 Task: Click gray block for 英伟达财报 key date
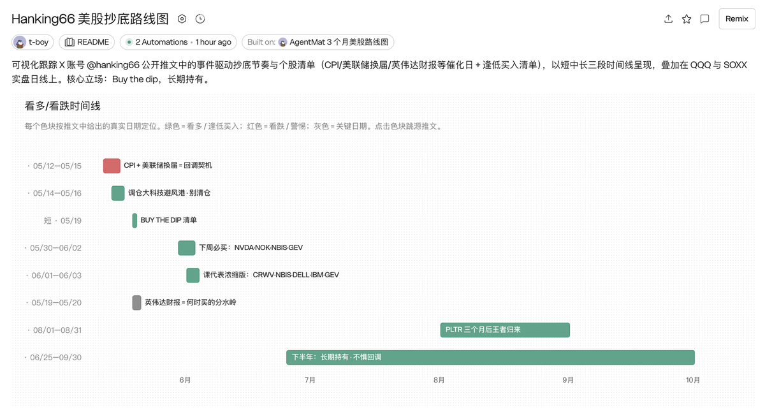pos(136,303)
